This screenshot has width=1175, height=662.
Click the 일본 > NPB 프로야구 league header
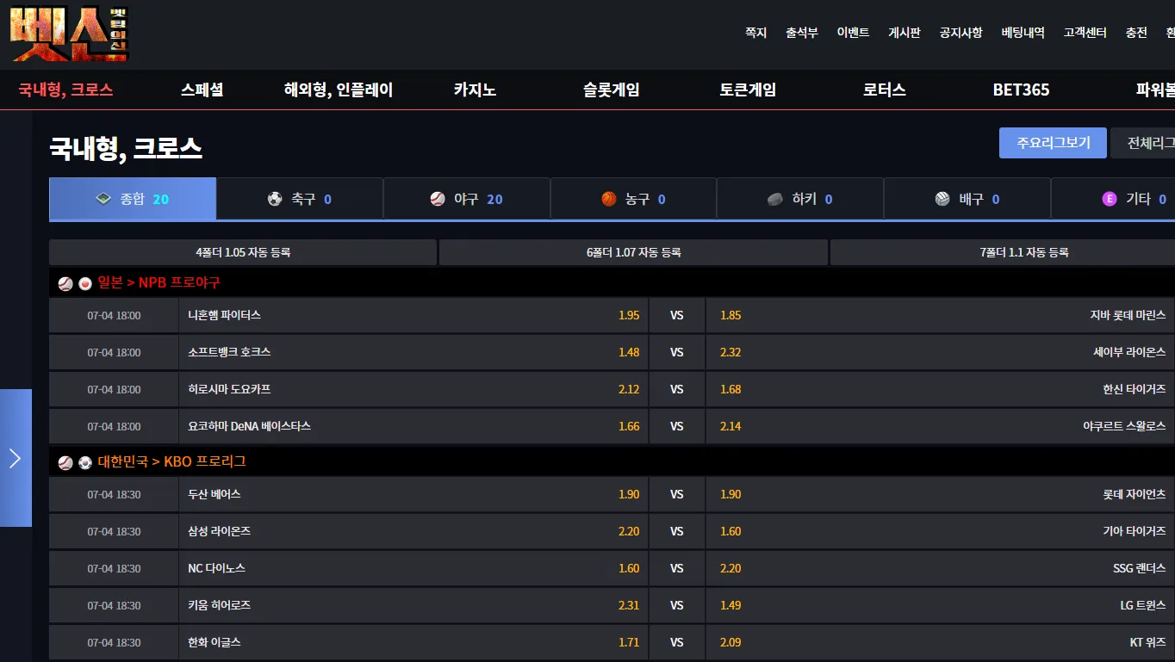[612, 282]
